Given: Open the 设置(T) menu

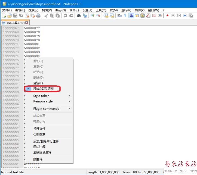Looking at the screenshot, I should 87,10.
